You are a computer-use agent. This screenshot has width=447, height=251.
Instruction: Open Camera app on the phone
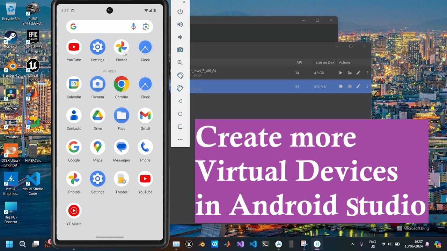98,87
